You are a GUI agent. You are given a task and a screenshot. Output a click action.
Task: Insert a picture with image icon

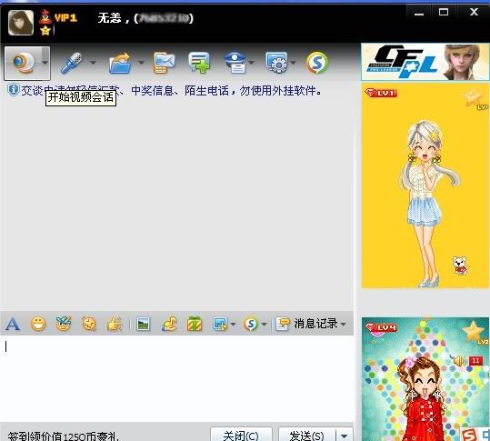click(x=144, y=324)
